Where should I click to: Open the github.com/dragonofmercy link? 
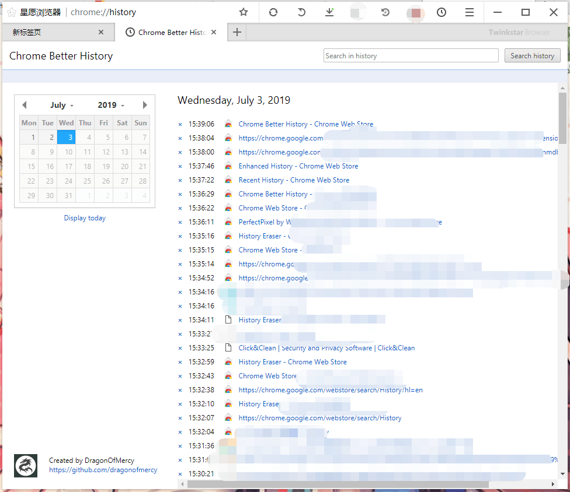click(x=103, y=470)
